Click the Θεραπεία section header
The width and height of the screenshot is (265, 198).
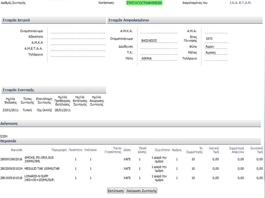tap(130, 141)
